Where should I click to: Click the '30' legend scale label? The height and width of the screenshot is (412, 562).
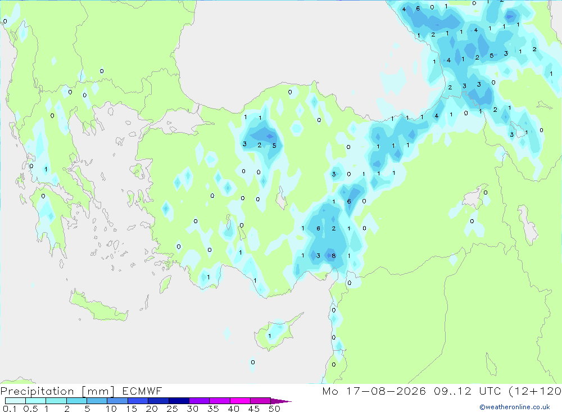192,409
